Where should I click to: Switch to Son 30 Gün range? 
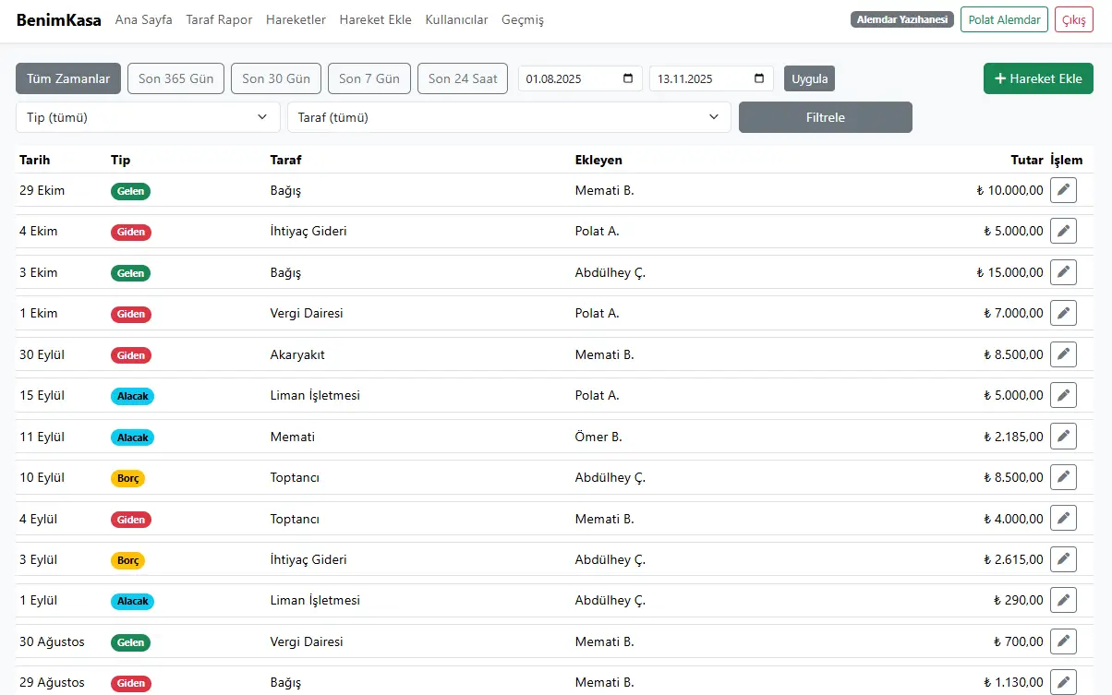coord(276,78)
